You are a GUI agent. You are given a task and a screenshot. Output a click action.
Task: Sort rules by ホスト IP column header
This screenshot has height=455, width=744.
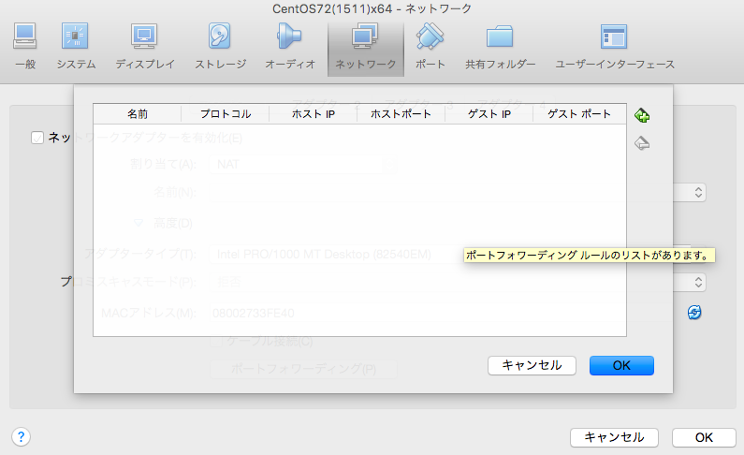pyautogui.click(x=314, y=114)
